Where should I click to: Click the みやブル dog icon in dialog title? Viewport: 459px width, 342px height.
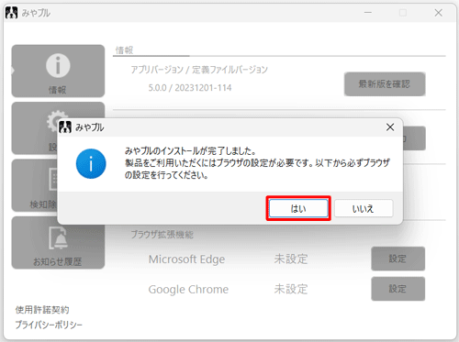tap(65, 127)
